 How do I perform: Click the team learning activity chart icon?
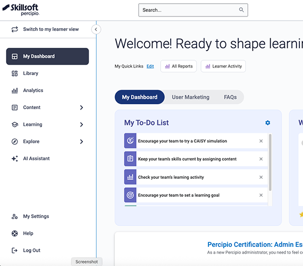tap(130, 177)
